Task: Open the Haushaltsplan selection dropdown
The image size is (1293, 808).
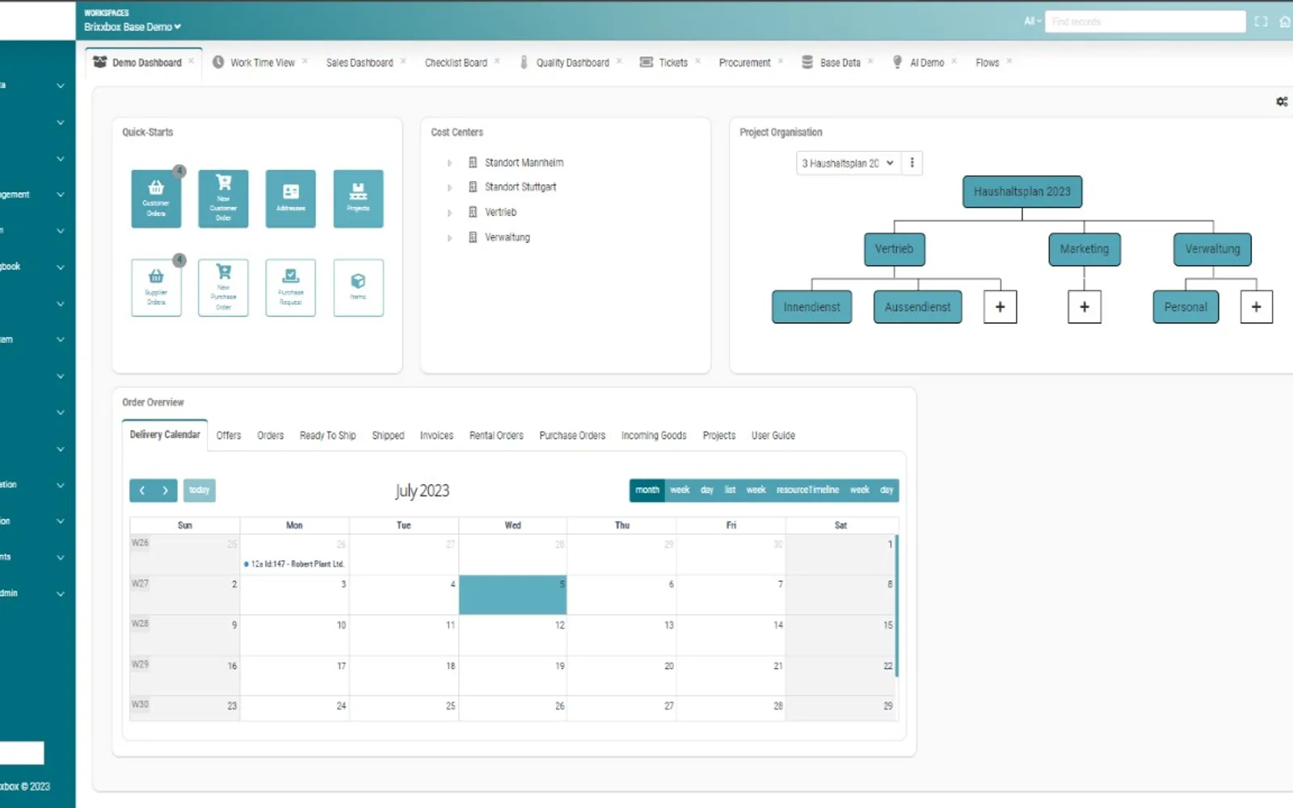Action: pyautogui.click(x=848, y=163)
